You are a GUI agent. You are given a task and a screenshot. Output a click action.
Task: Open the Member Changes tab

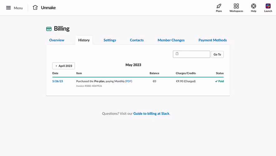171,40
